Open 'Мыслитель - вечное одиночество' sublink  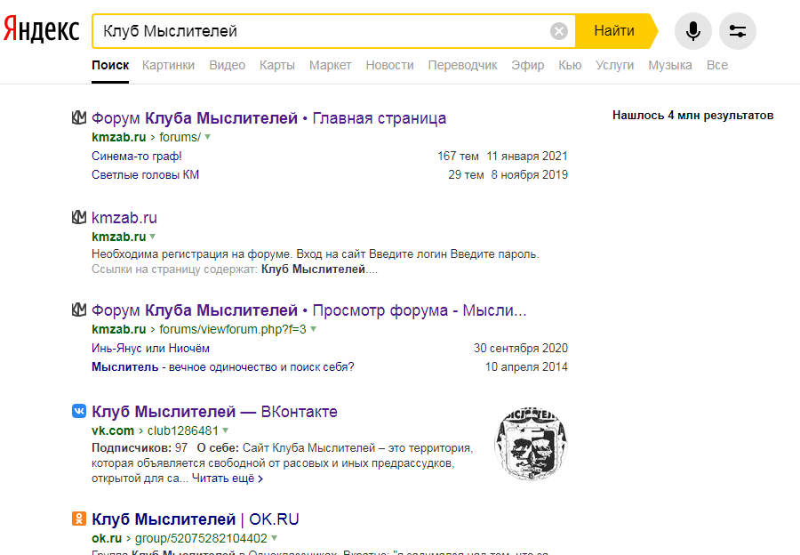(223, 367)
